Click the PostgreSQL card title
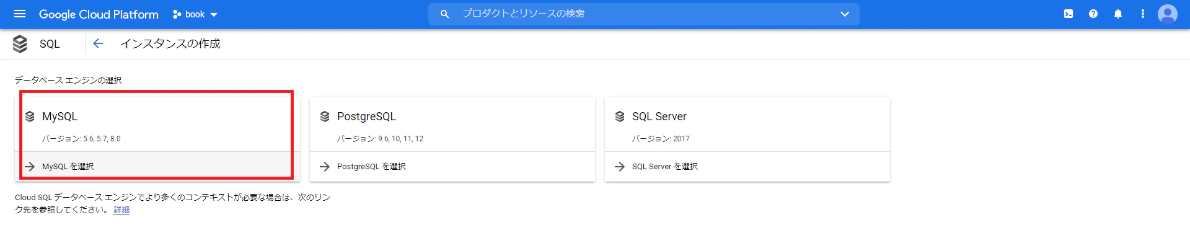The image size is (1190, 238). coord(366,117)
